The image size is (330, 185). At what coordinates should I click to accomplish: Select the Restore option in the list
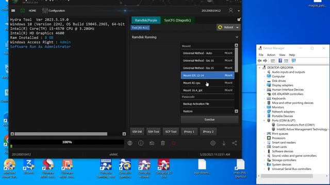(207, 111)
